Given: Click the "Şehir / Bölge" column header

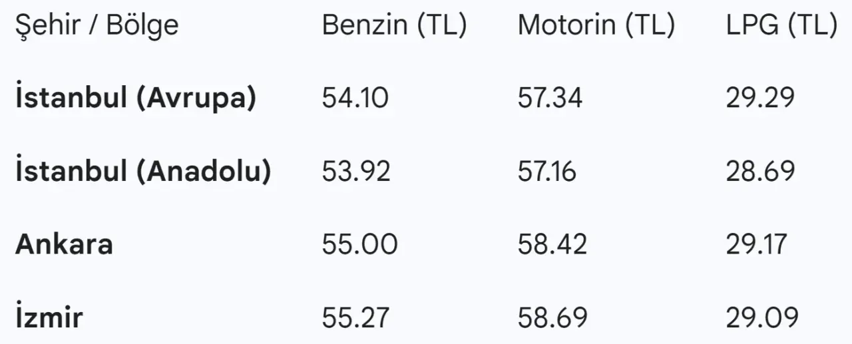Looking at the screenshot, I should [97, 26].
